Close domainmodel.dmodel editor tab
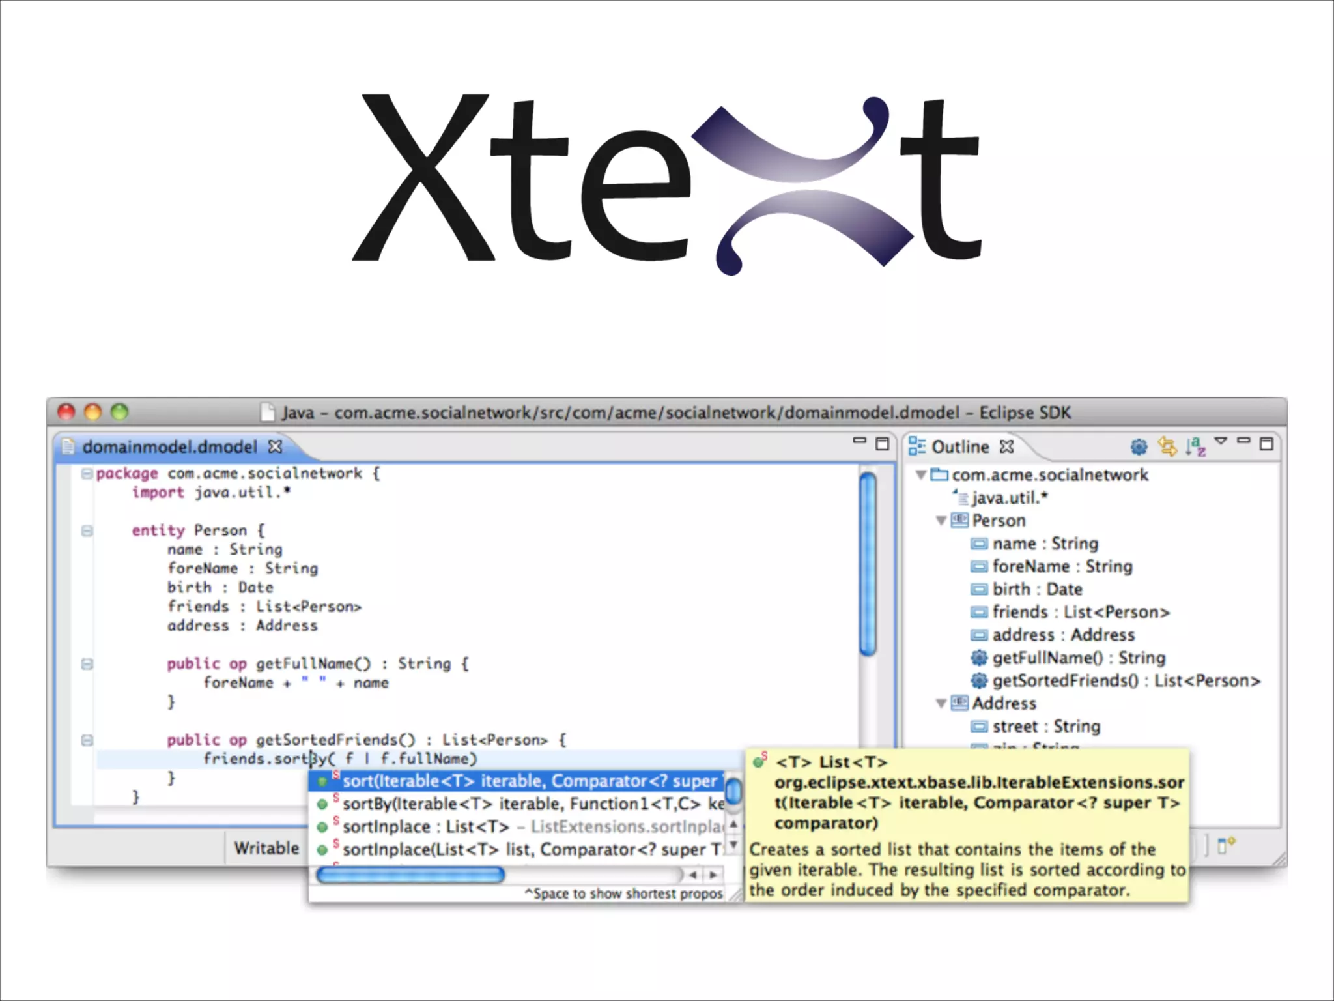 click(276, 447)
